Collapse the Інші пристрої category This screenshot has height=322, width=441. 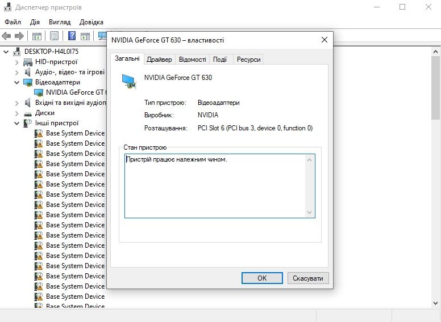tap(17, 123)
